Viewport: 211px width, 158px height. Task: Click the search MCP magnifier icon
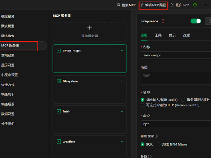click(x=118, y=5)
